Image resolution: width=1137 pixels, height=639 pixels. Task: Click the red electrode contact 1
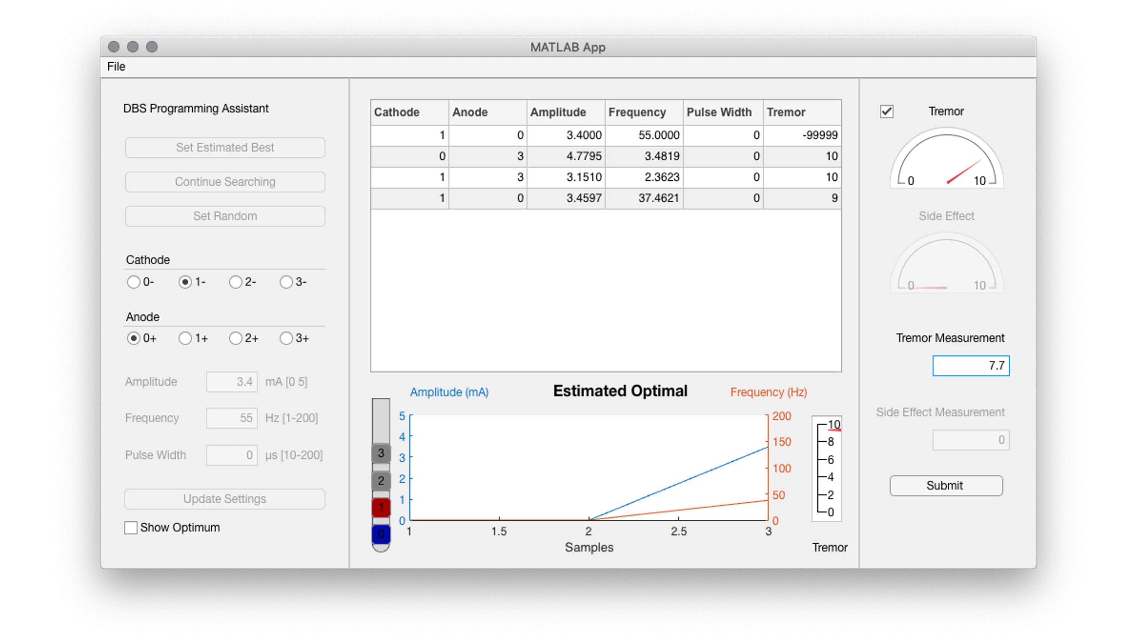click(381, 507)
